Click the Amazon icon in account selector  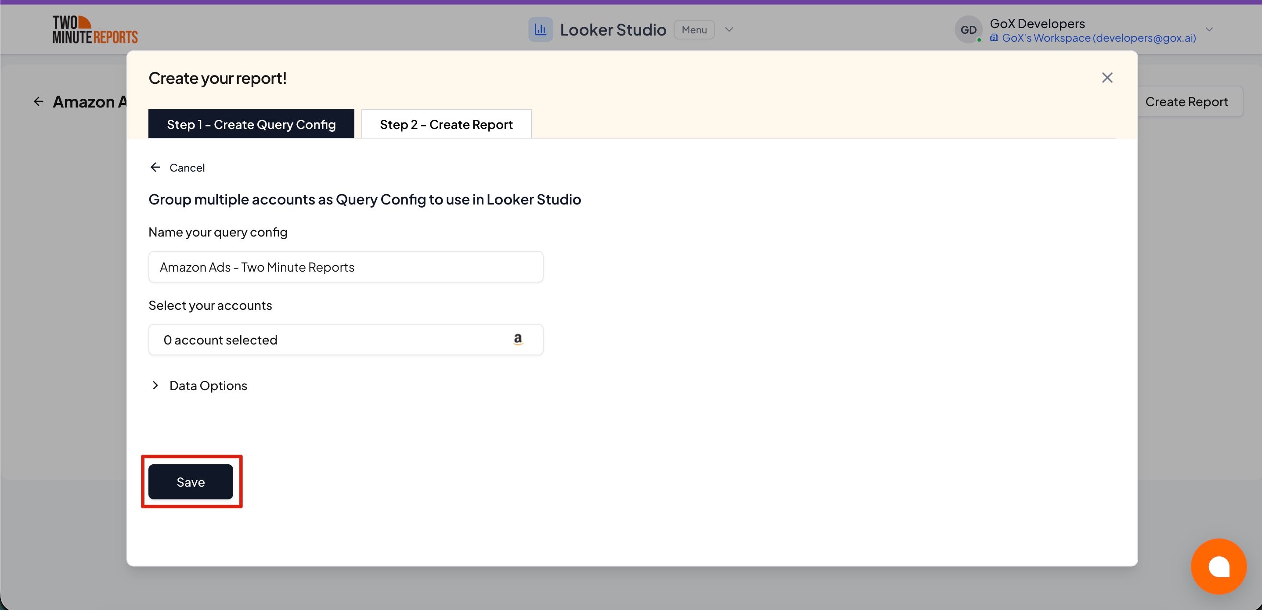tap(518, 339)
